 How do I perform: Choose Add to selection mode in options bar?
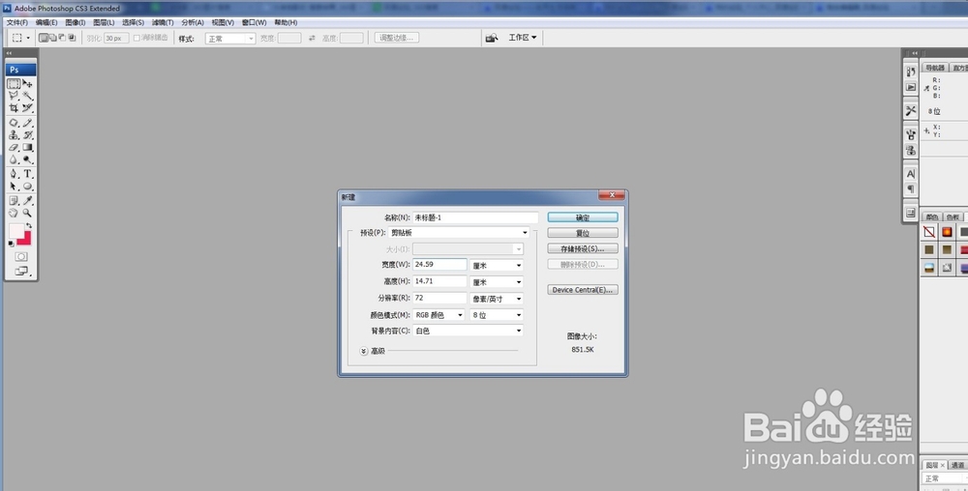[53, 38]
